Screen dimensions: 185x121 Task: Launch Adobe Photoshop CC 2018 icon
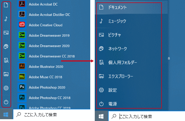pos(22,97)
